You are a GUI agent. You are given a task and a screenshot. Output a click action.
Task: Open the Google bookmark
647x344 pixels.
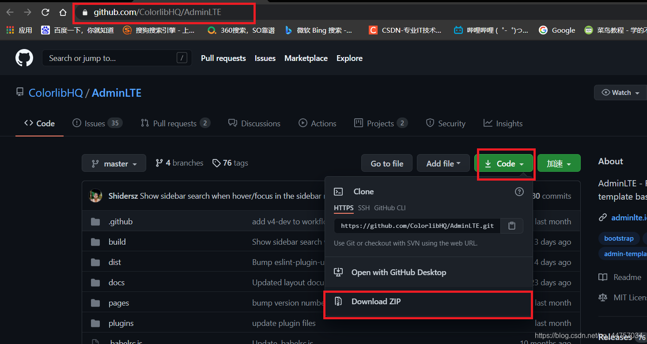click(x=557, y=30)
